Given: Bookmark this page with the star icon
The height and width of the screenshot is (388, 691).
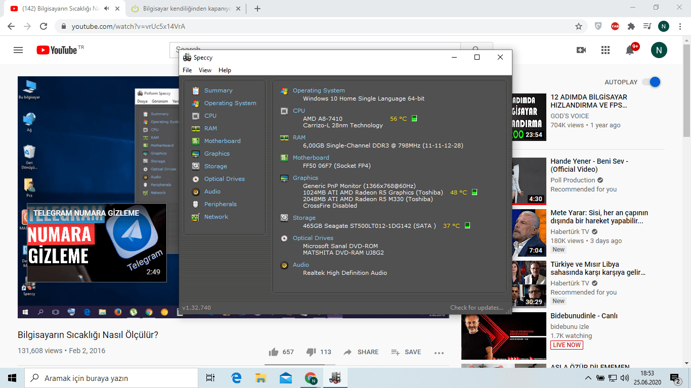Looking at the screenshot, I should (579, 26).
